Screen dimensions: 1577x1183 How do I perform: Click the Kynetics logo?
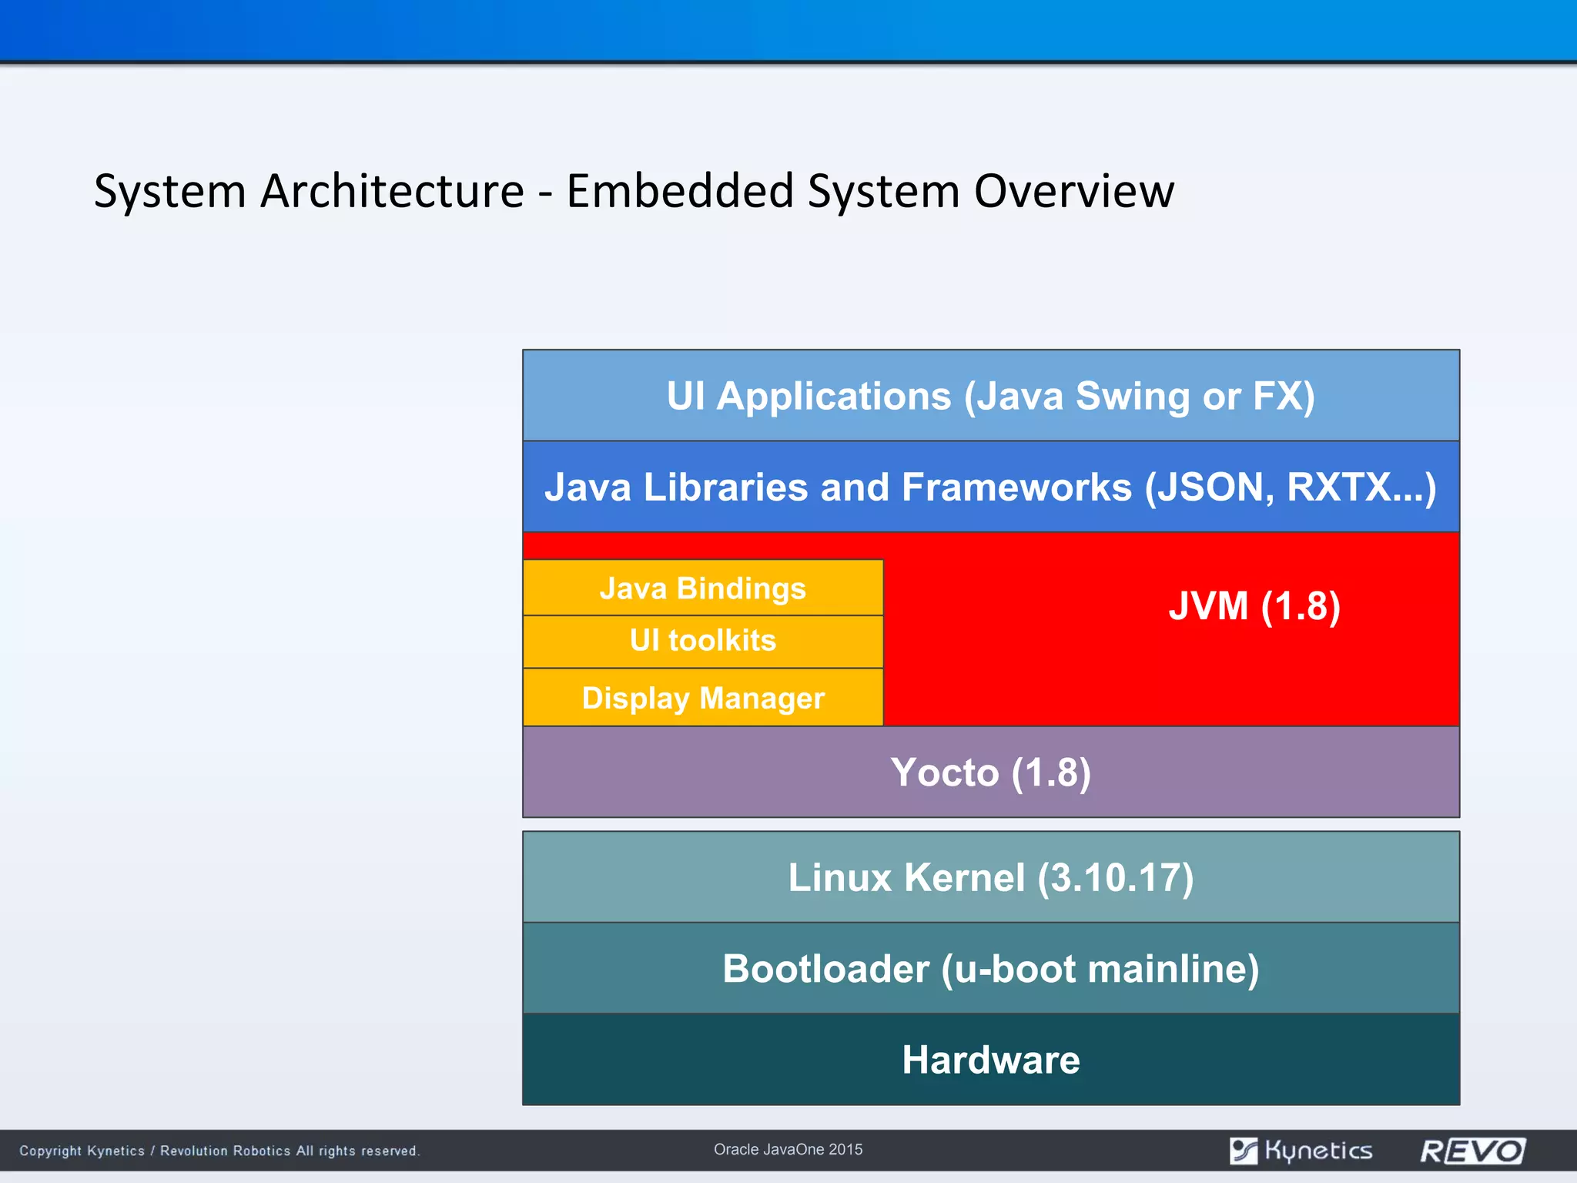click(x=1301, y=1151)
